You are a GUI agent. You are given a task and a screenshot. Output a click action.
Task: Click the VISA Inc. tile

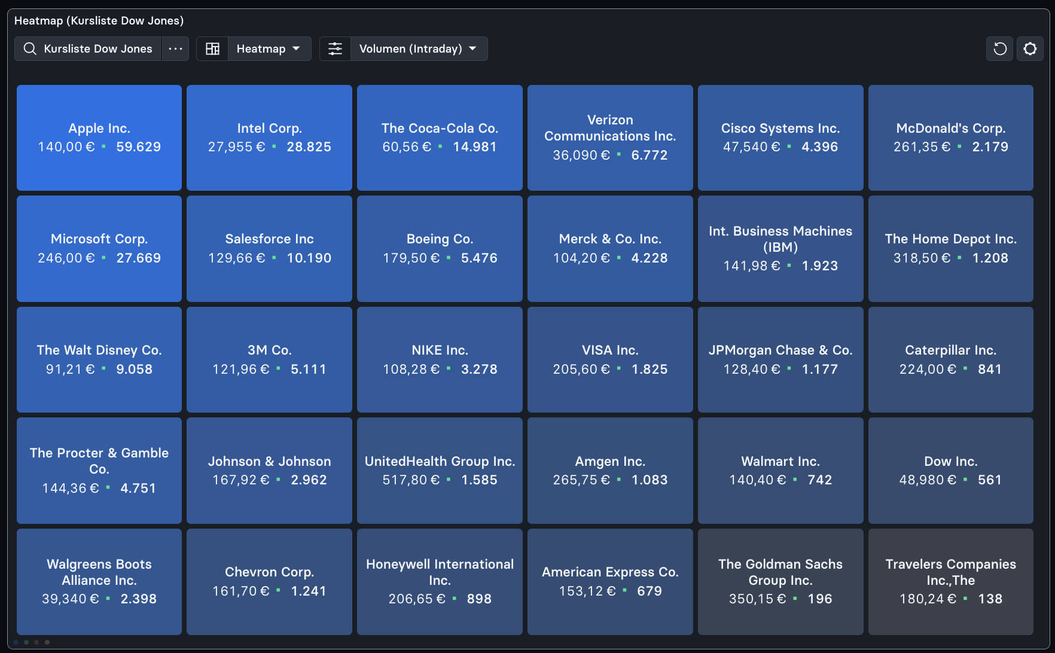click(610, 359)
